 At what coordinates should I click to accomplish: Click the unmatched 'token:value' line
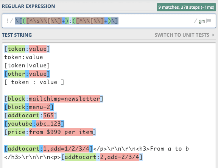coord(23,57)
